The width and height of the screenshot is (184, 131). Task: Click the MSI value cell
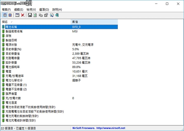pos(75,31)
